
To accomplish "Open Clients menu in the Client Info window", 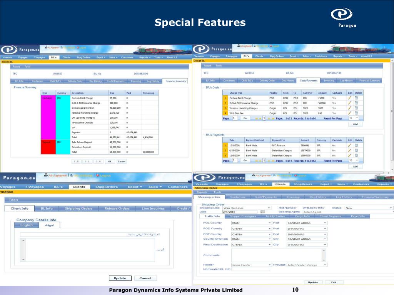I will 79,187.
